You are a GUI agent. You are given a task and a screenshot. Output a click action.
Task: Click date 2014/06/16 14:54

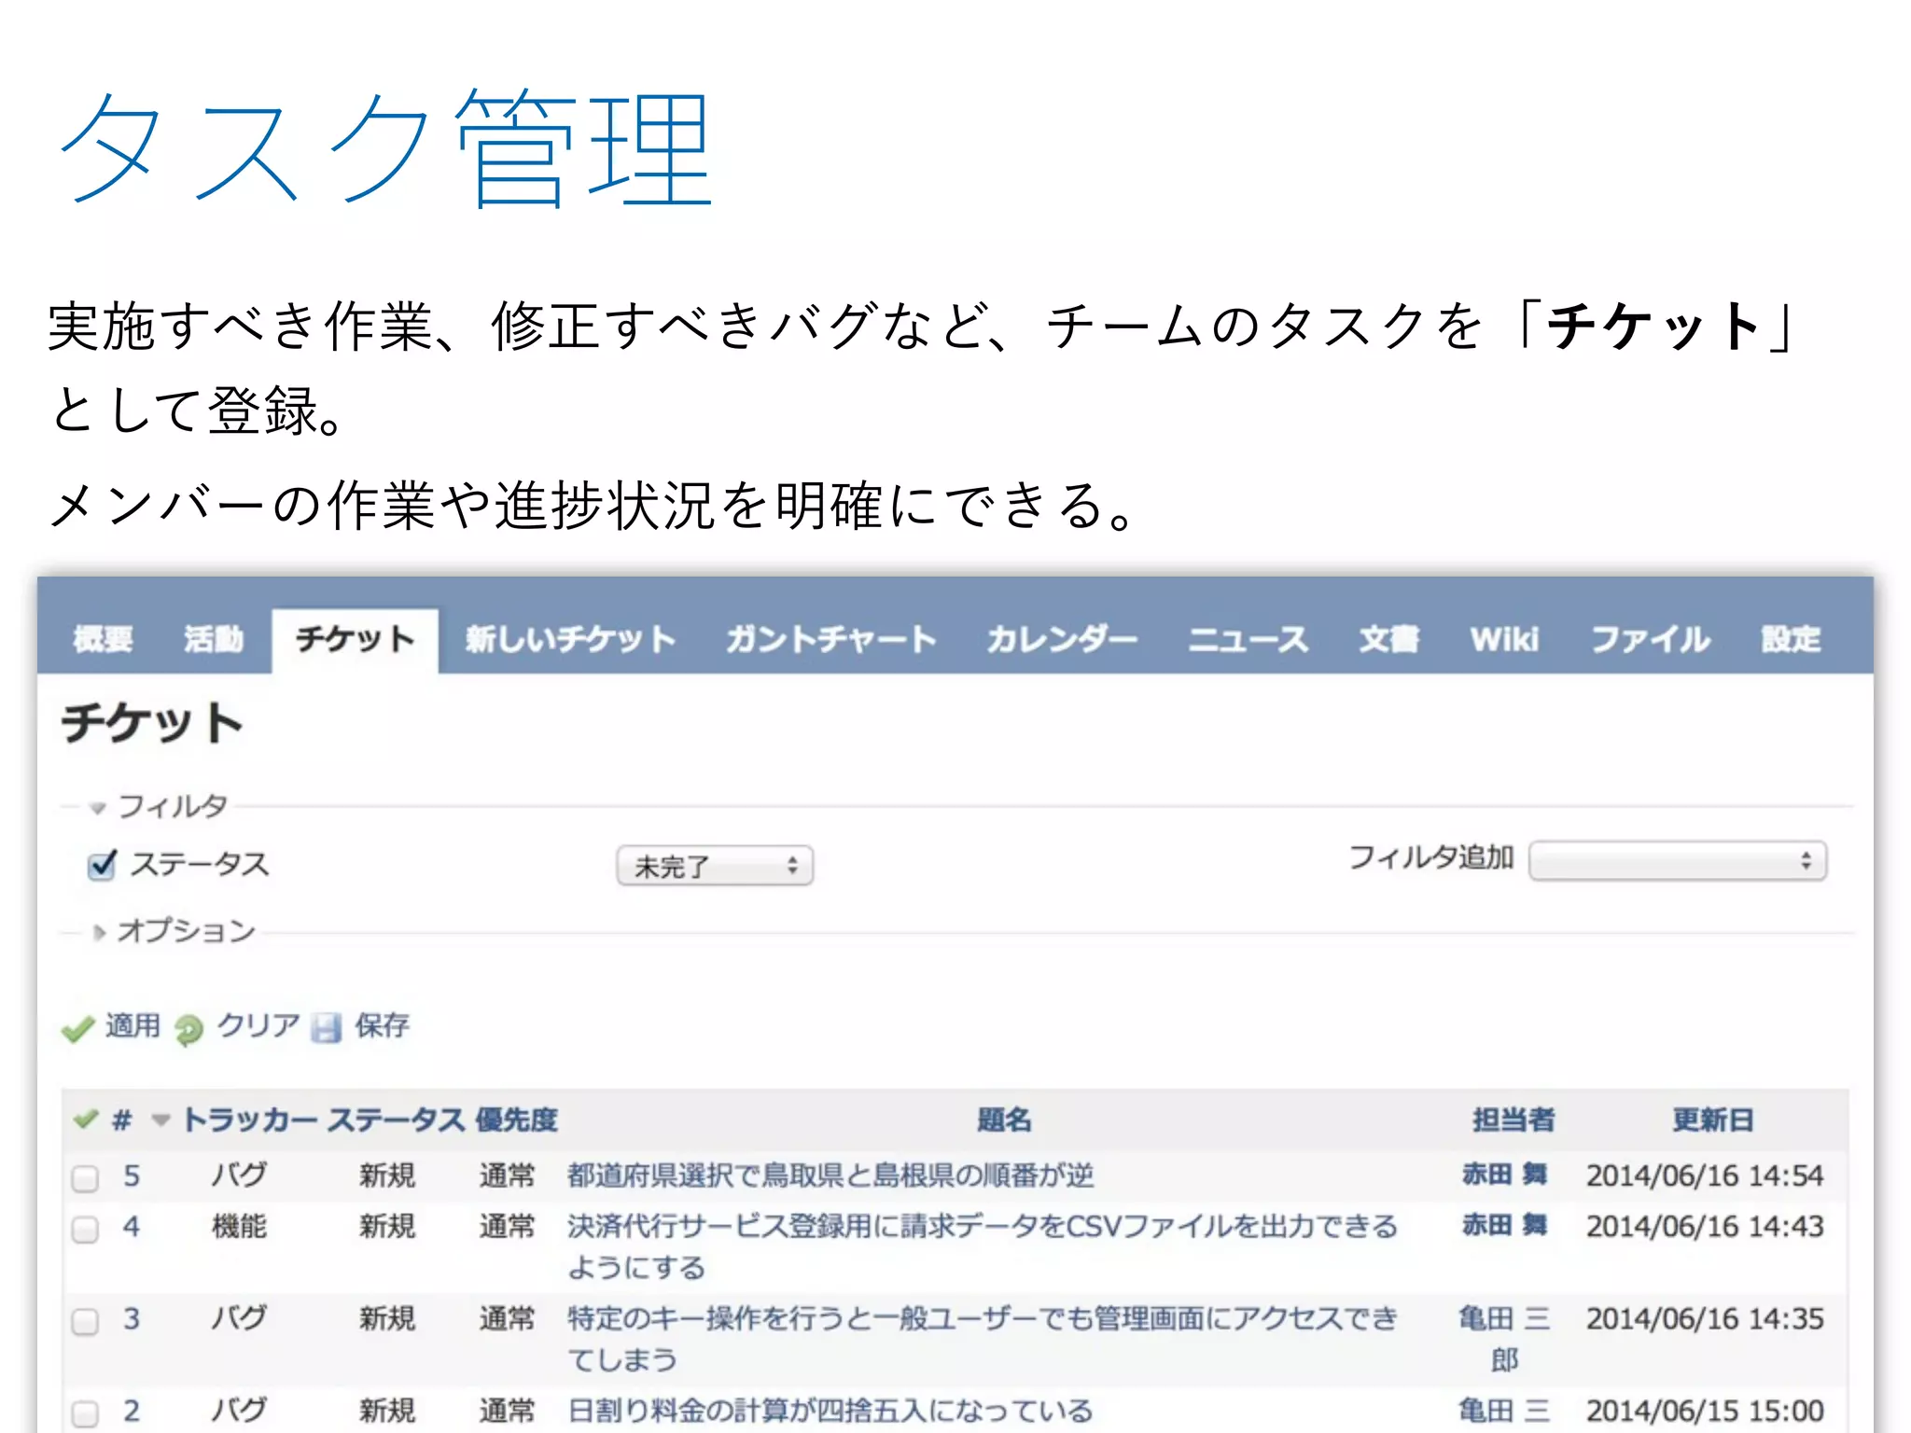(1705, 1176)
